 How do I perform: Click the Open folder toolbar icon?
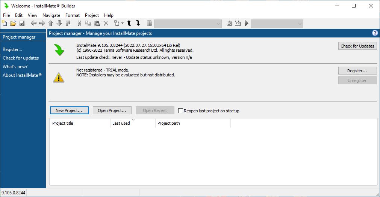click(x=13, y=23)
